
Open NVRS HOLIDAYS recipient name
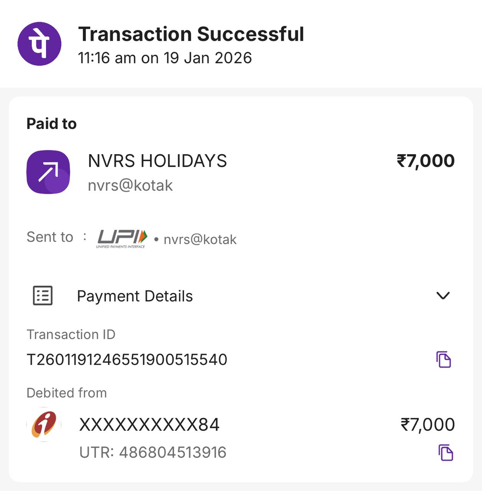[157, 161]
